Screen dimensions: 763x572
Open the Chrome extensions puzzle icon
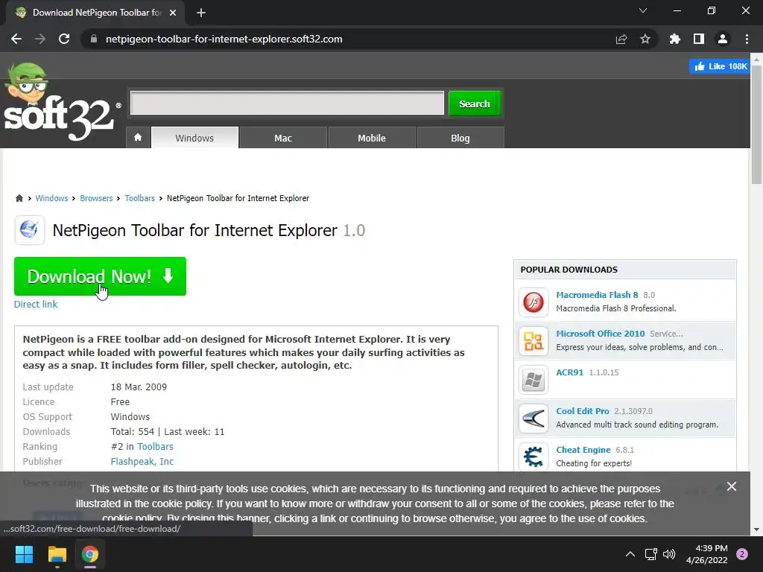(675, 39)
